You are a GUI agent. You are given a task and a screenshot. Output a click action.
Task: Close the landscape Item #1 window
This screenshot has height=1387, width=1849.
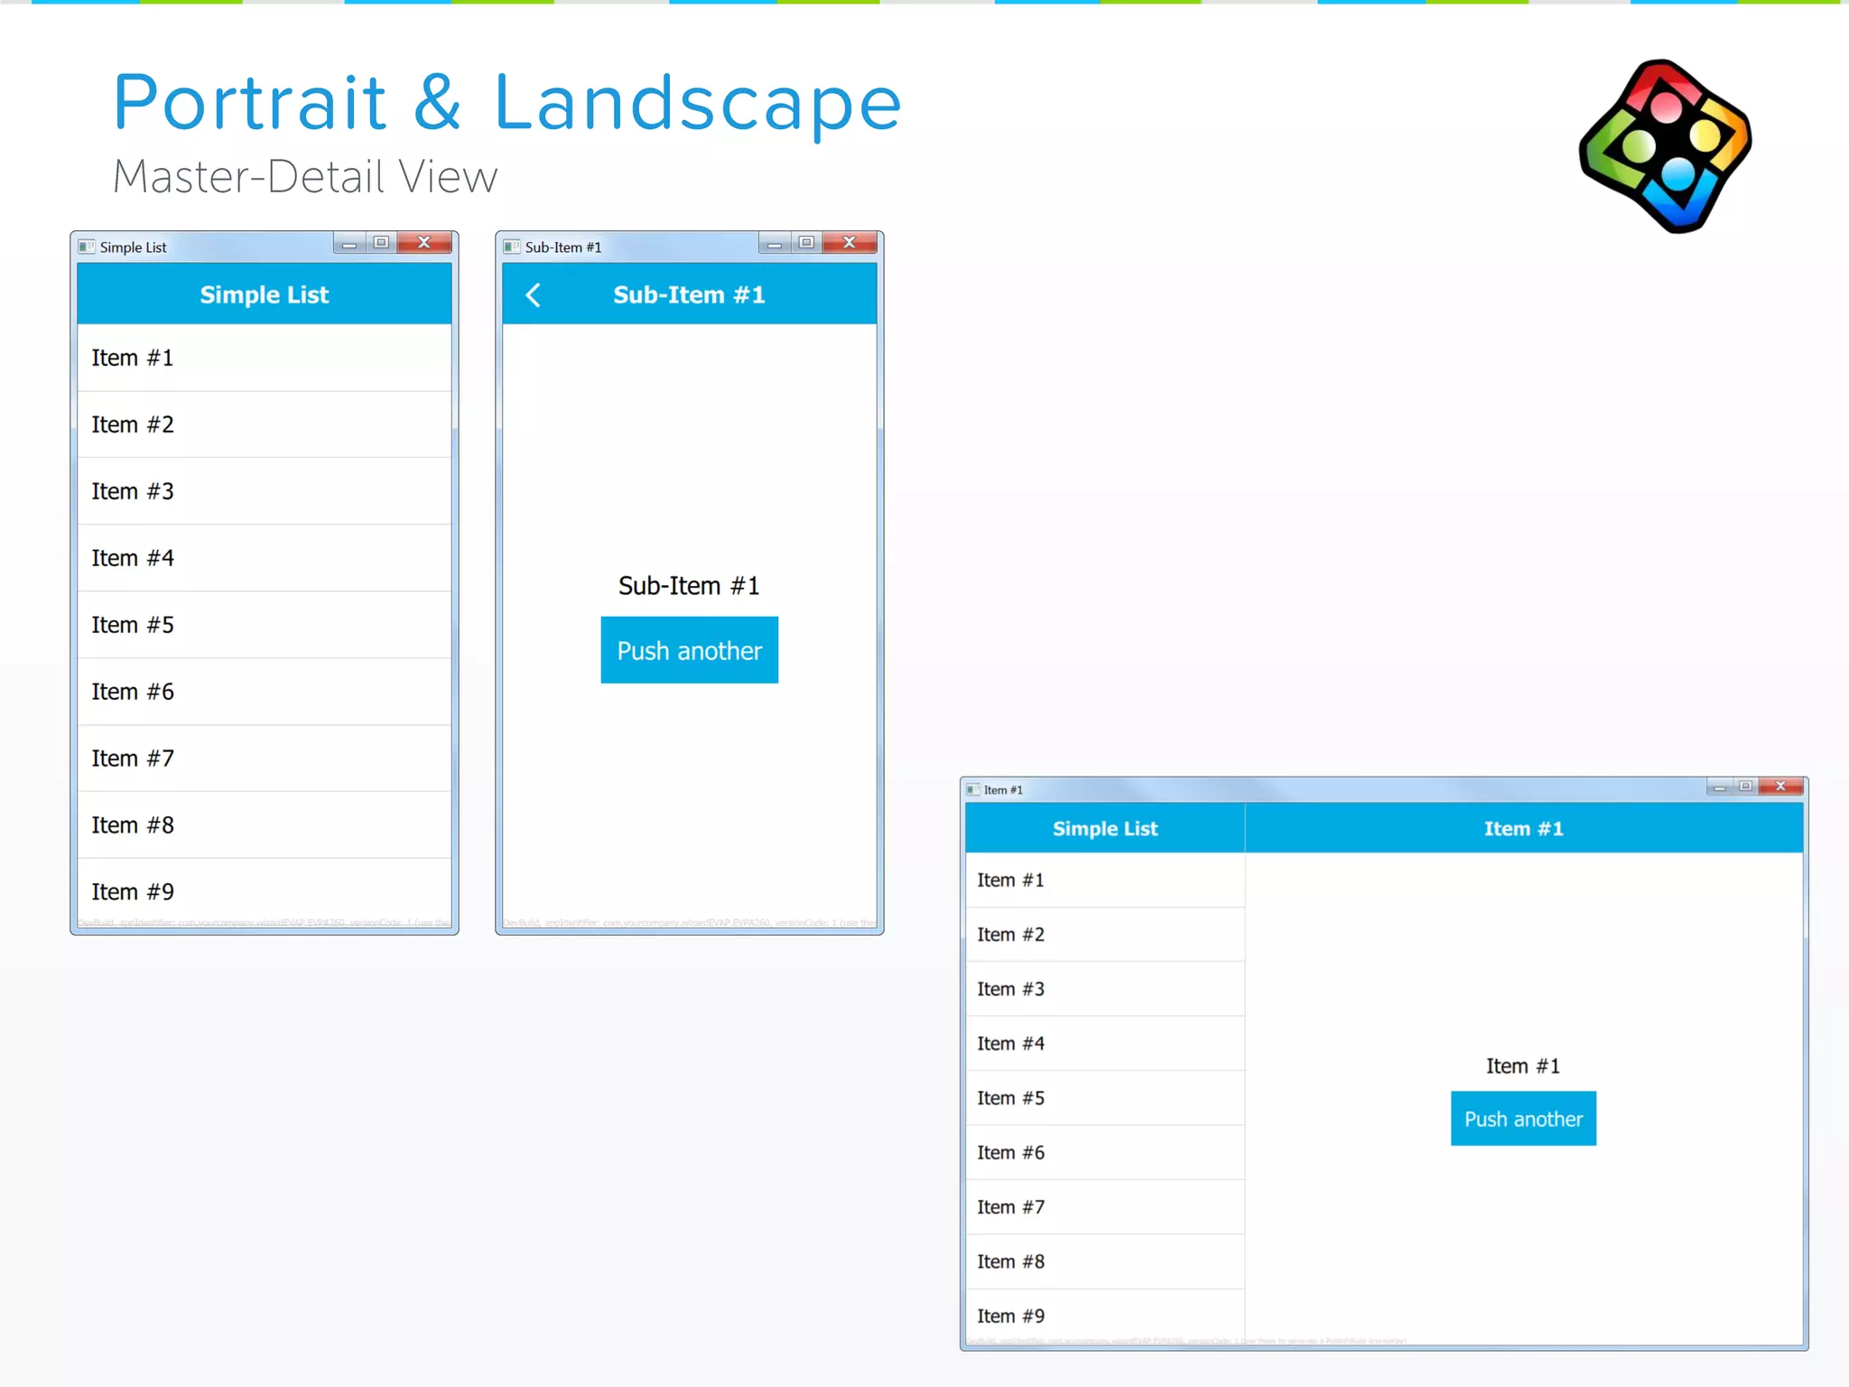coord(1780,786)
